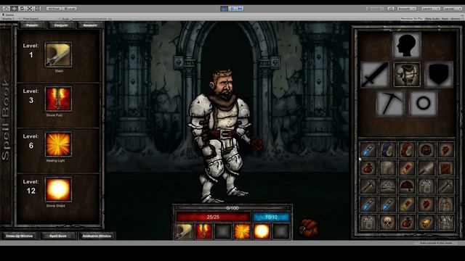Click the experience bar 0/100
Viewport: 465px width, 261px height.
pos(232,208)
